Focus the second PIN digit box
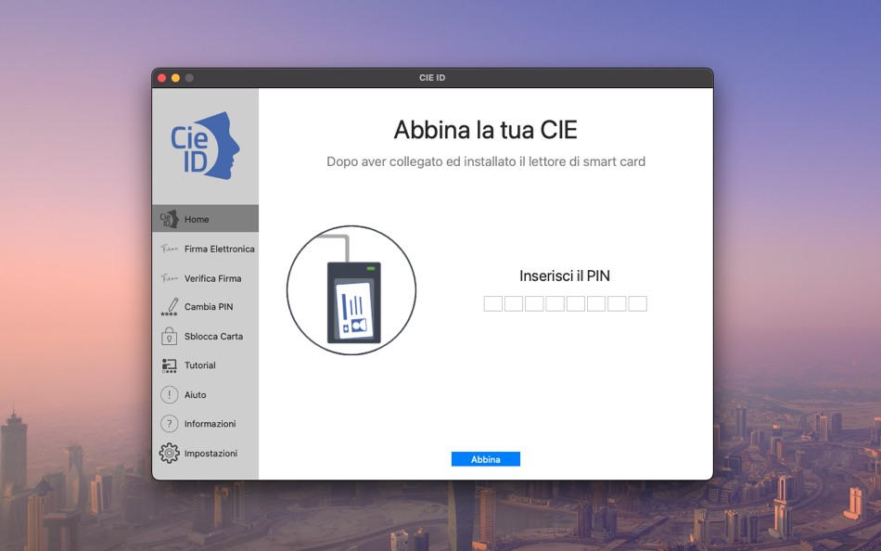 click(514, 303)
